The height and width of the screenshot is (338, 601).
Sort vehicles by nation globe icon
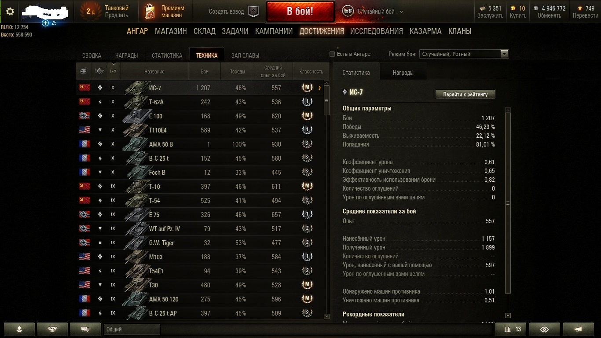[x=84, y=71]
